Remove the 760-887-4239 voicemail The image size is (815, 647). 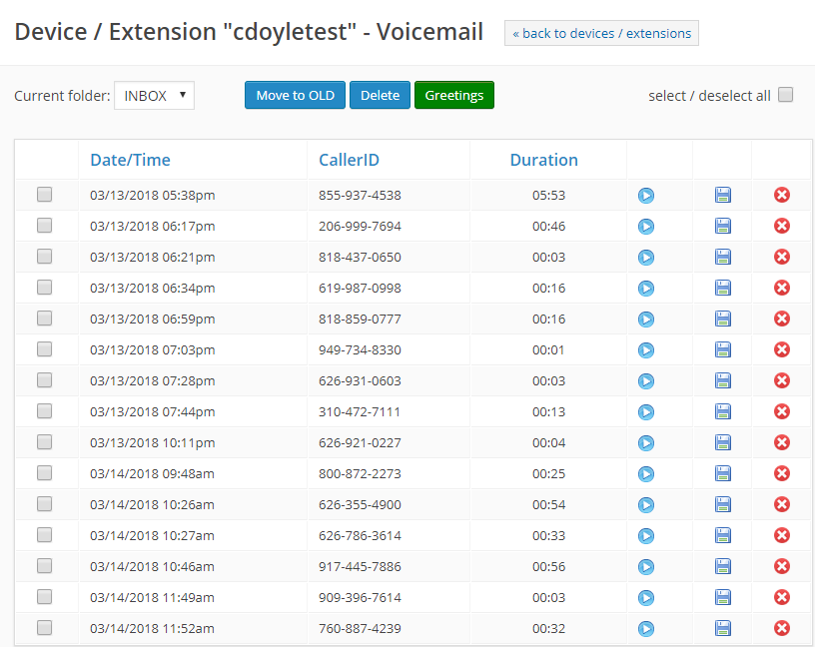(x=782, y=628)
